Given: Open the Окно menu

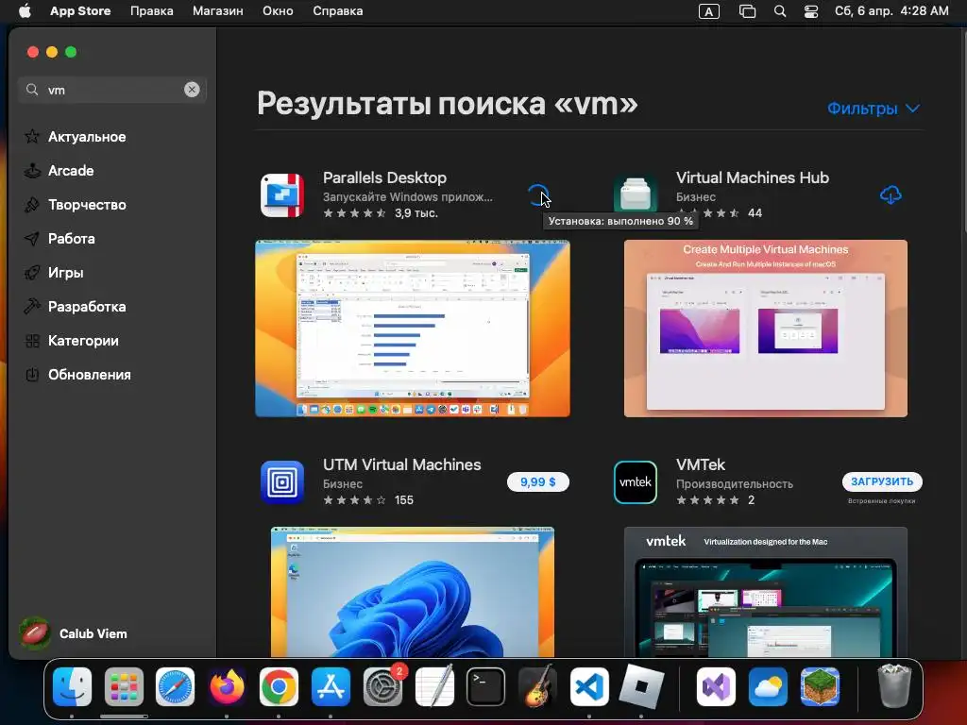Looking at the screenshot, I should pos(278,11).
